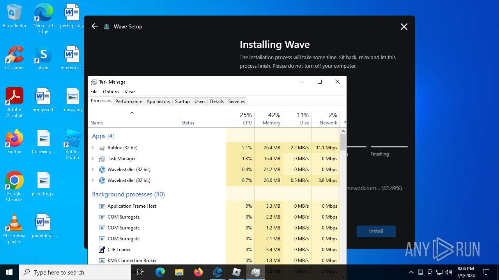
Task: Open Firefox desktop shortcut
Action: point(14,142)
